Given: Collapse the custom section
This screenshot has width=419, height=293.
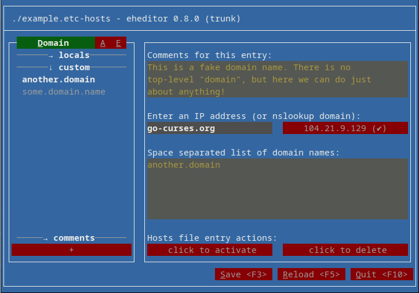Looking at the screenshot, I should point(71,67).
